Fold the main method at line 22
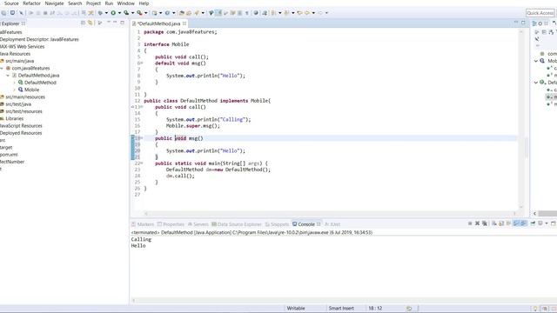This screenshot has width=557, height=313. tap(142, 163)
